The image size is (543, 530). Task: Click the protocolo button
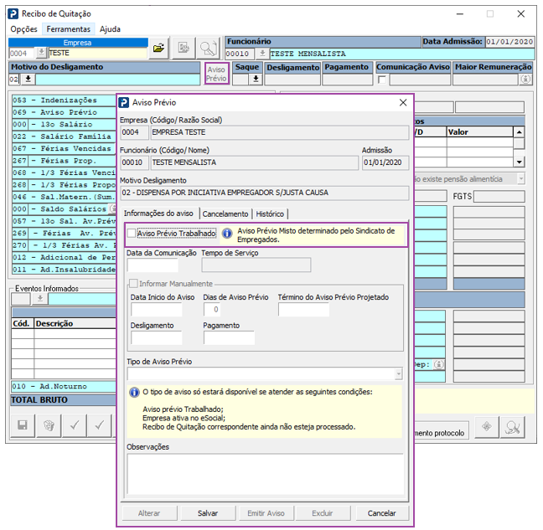point(441,430)
